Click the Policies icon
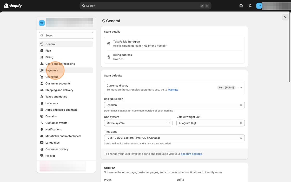This screenshot has height=182, width=291. (x=42, y=156)
